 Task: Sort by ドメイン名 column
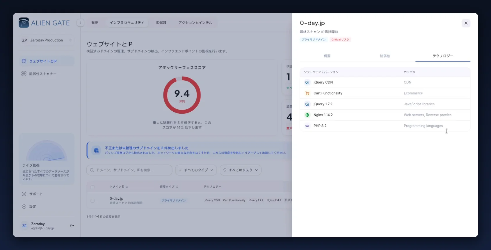tap(119, 187)
